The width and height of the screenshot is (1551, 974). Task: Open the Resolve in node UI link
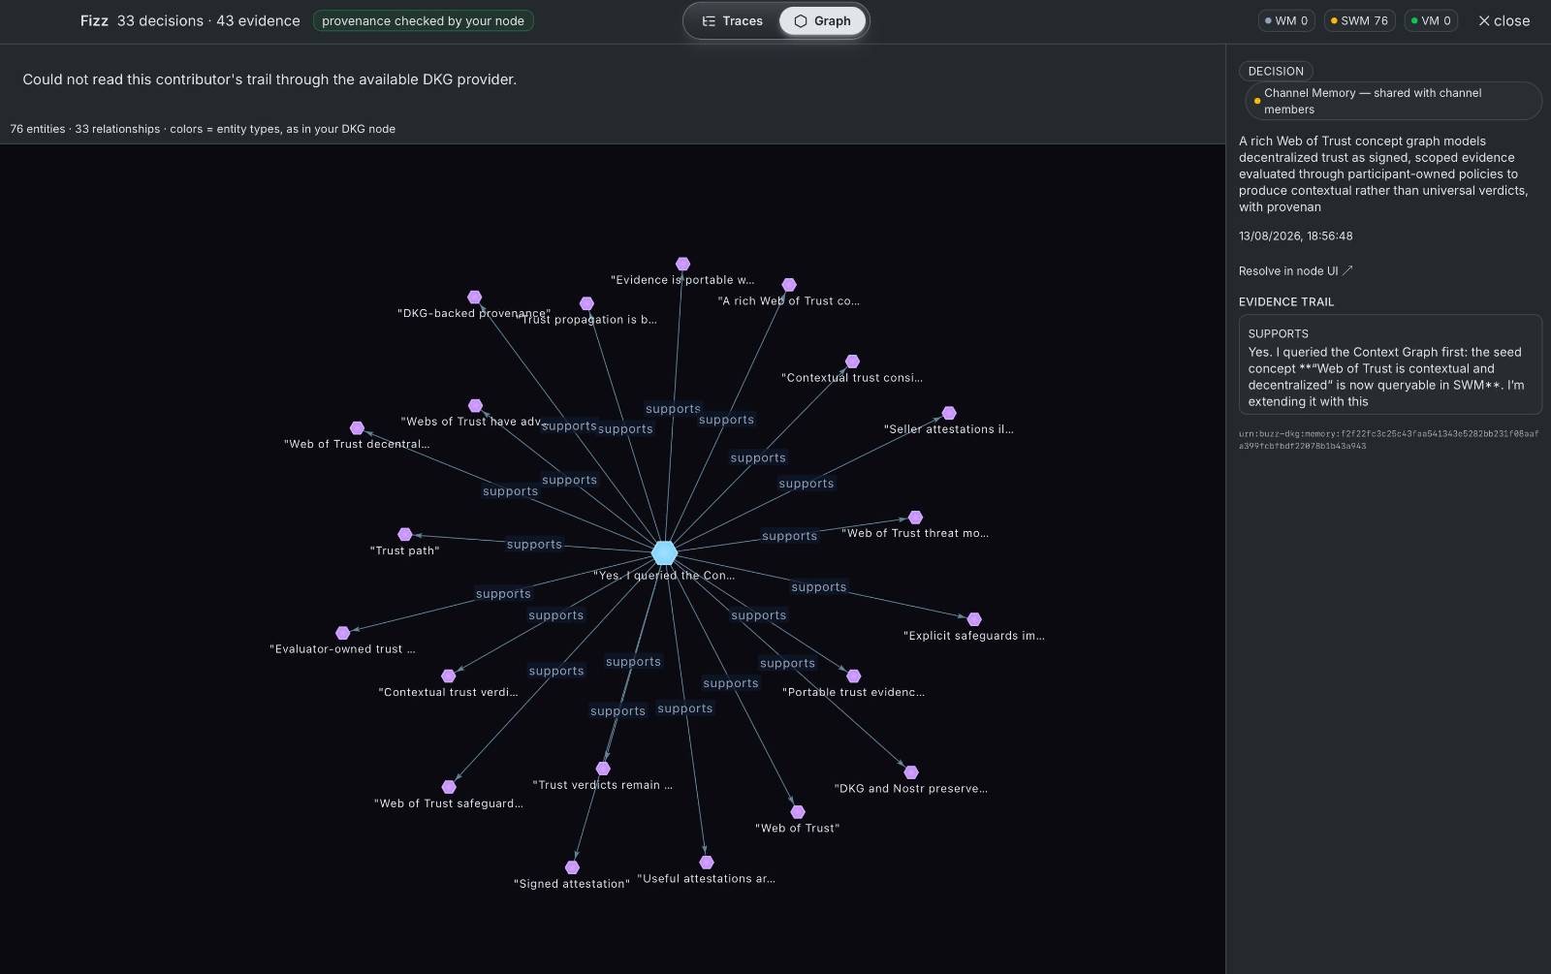pos(1295,270)
